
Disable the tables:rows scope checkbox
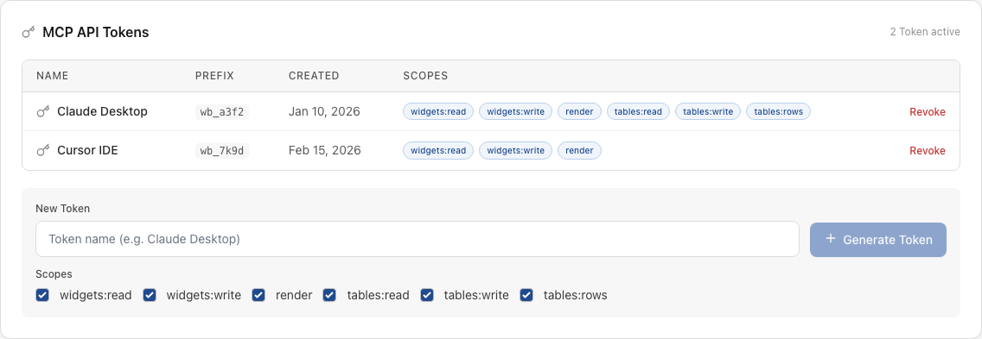coord(526,295)
